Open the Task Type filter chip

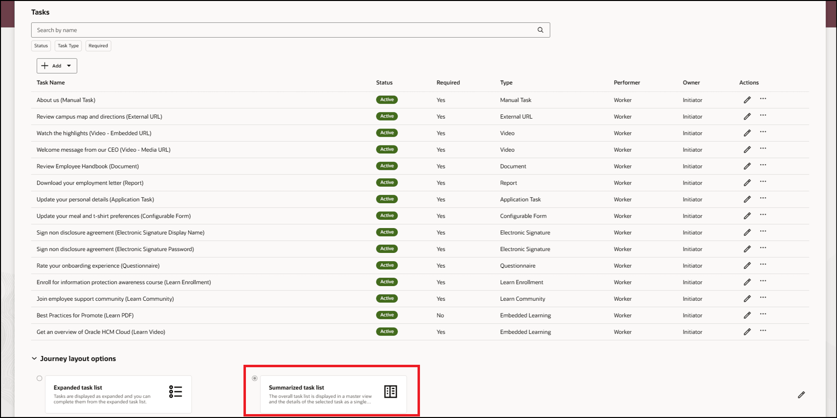coord(68,46)
